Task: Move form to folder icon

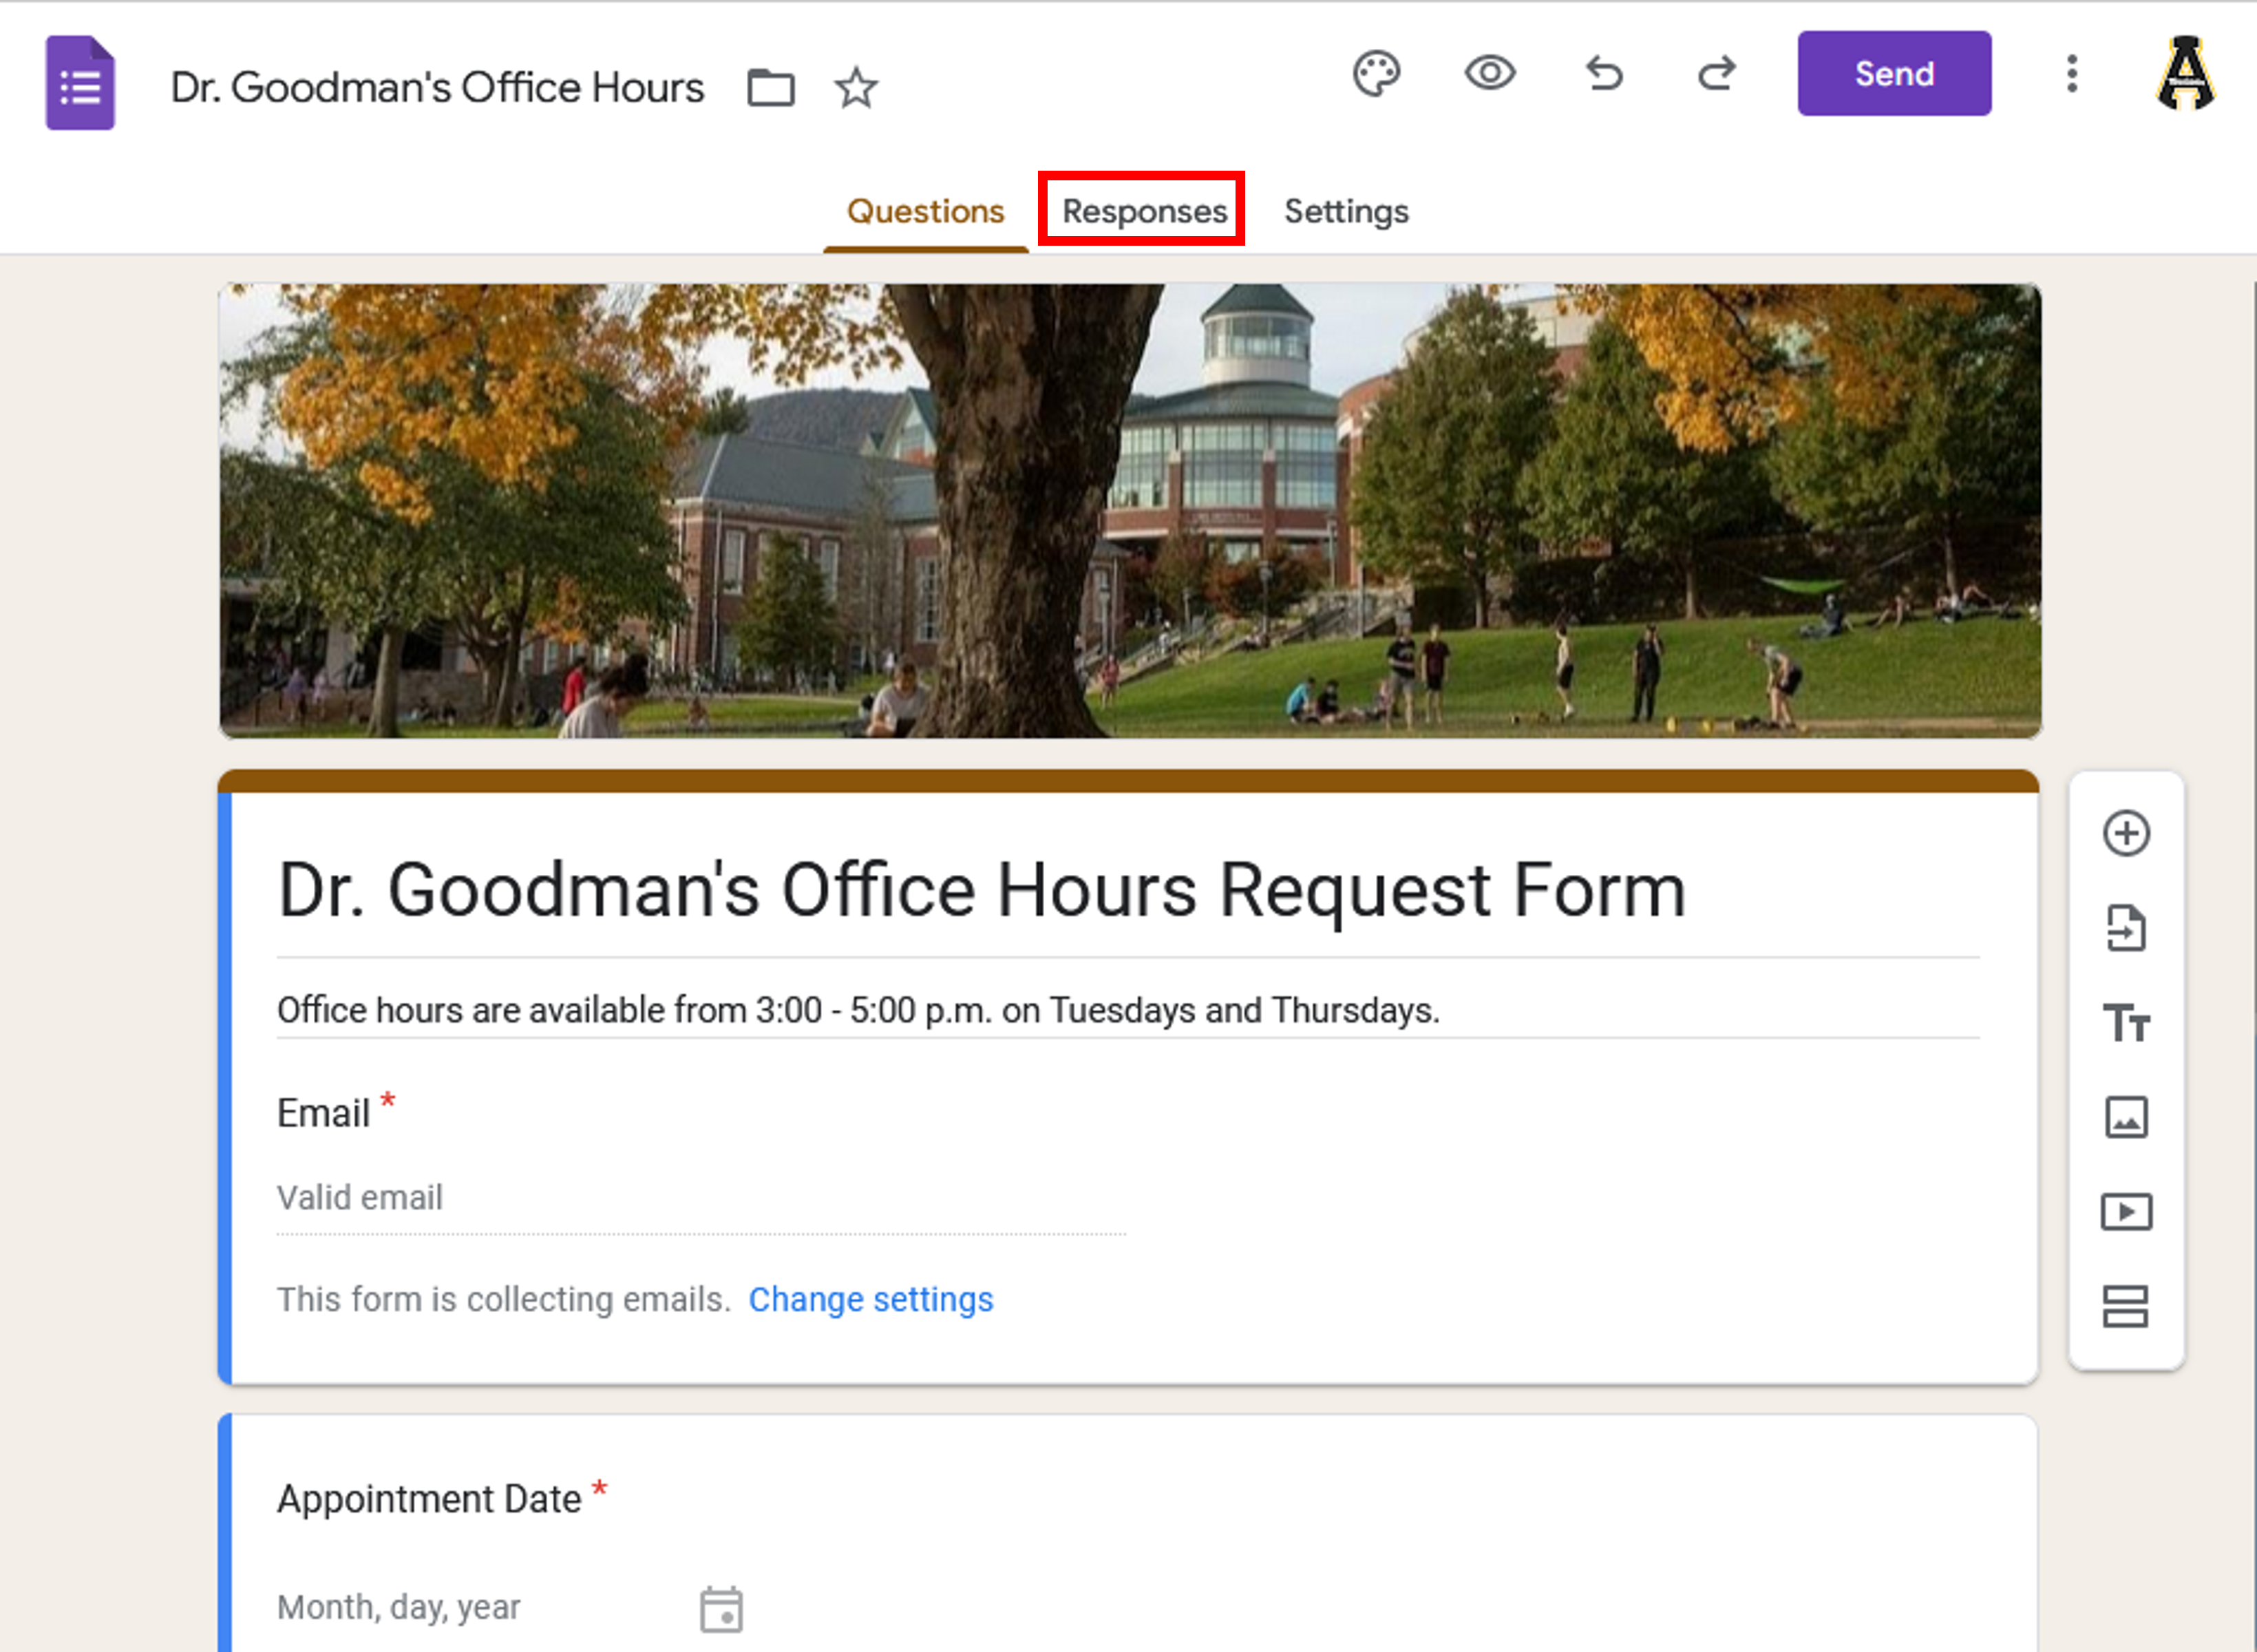Action: (771, 88)
